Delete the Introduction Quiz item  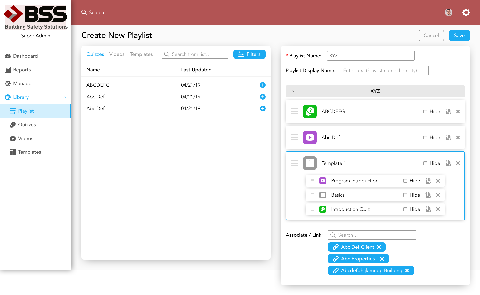click(x=438, y=209)
